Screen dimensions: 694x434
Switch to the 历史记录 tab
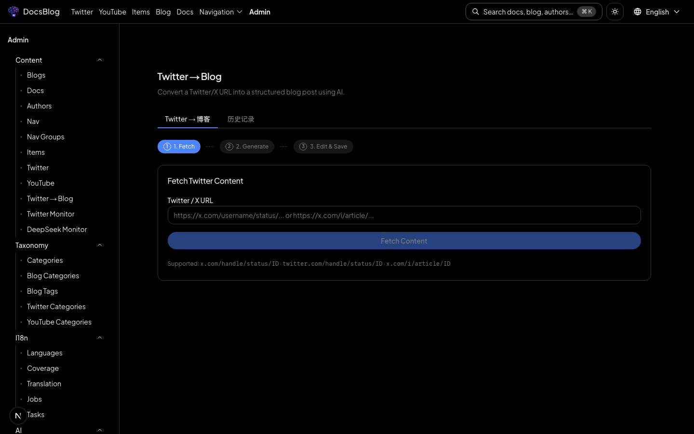(x=240, y=119)
